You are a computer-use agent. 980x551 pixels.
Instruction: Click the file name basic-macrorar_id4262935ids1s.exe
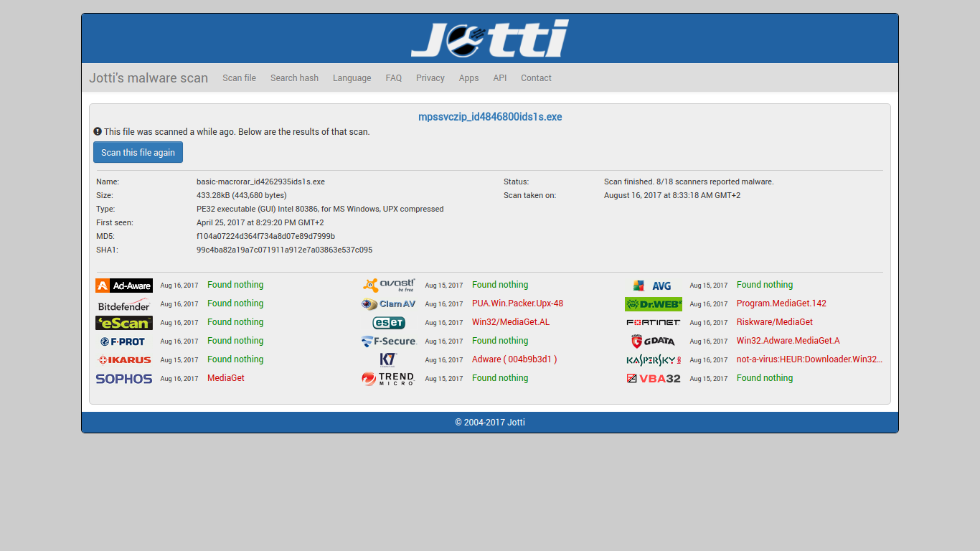tap(260, 182)
